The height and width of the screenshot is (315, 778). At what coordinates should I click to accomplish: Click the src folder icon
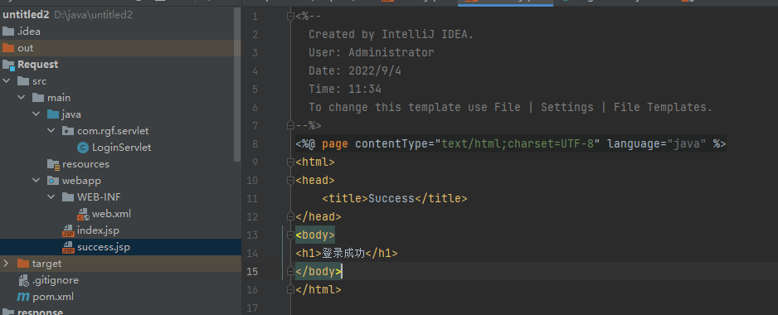click(23, 81)
